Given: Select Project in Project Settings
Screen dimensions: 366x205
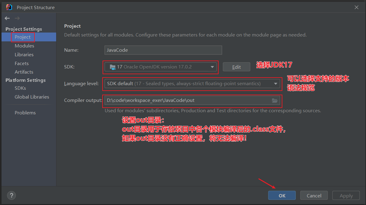Looking at the screenshot, I should (x=29, y=37).
